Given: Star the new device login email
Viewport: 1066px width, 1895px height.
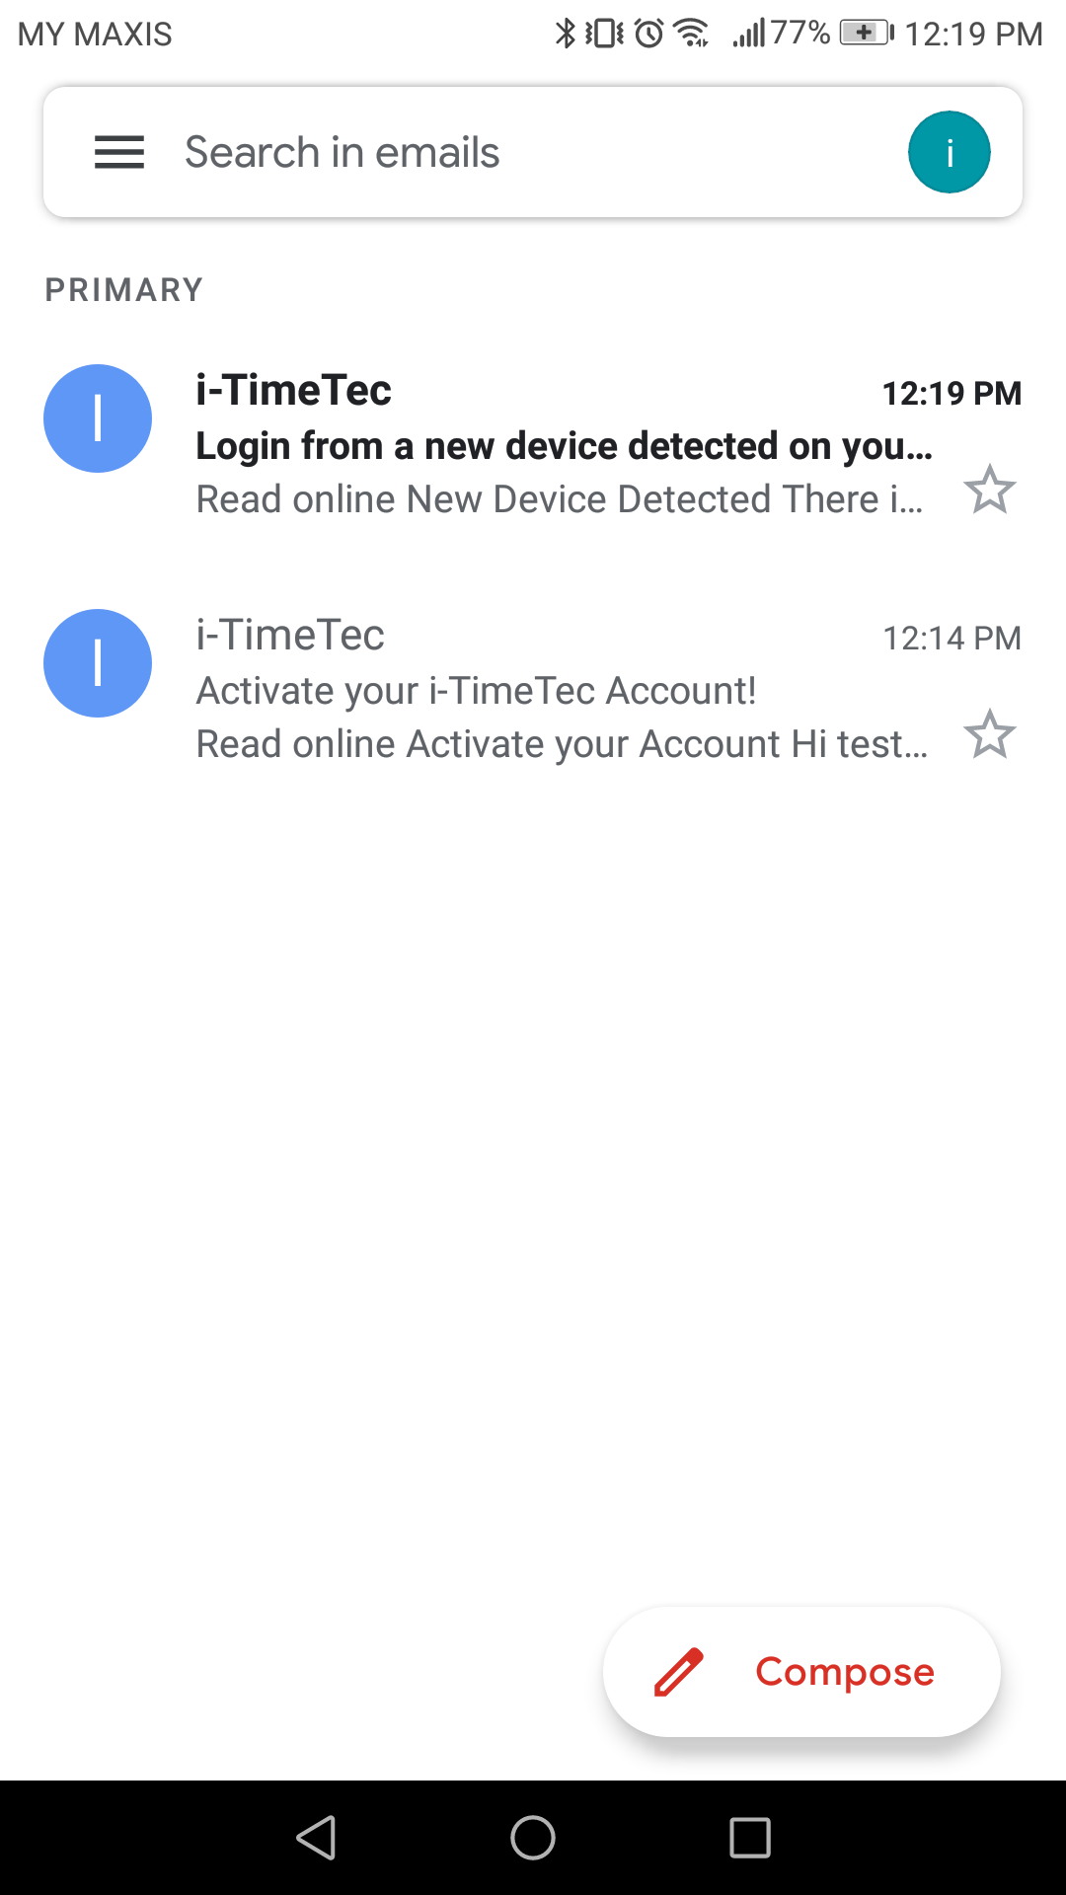Looking at the screenshot, I should click(989, 491).
